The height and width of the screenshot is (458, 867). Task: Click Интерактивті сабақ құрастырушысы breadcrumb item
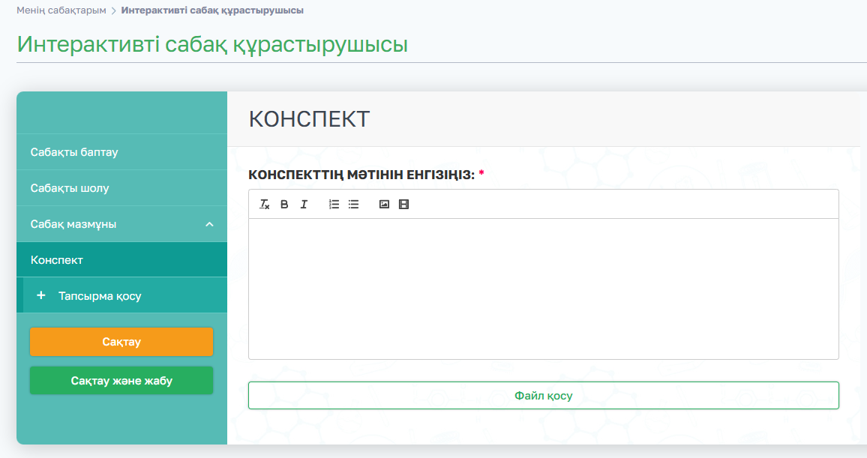pos(212,10)
